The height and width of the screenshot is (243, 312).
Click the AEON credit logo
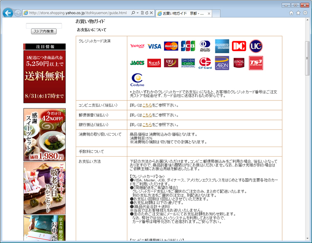(222, 63)
